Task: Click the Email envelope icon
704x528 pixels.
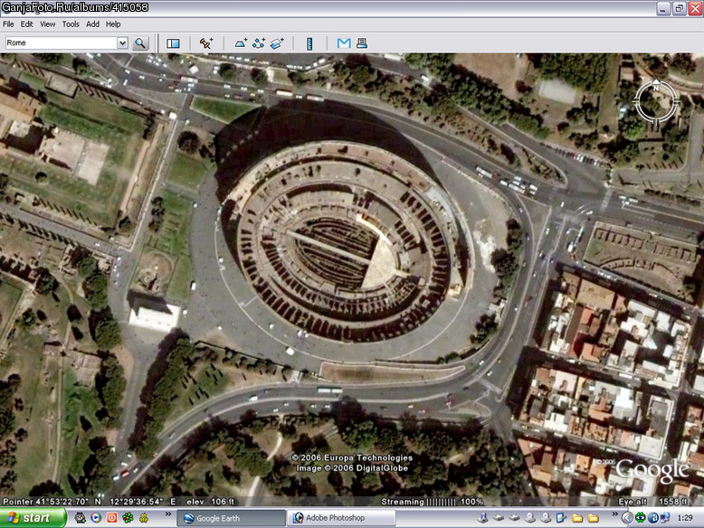Action: 344,43
